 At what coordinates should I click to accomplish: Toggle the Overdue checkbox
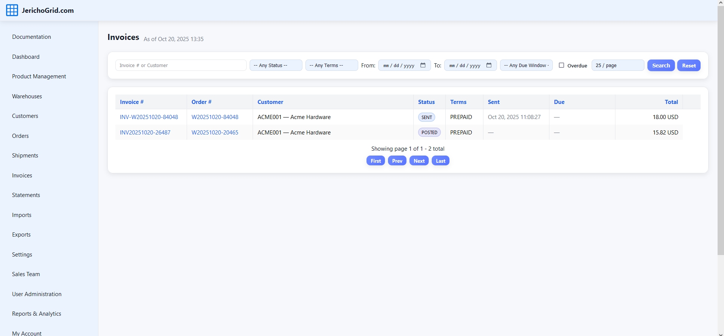click(x=561, y=65)
